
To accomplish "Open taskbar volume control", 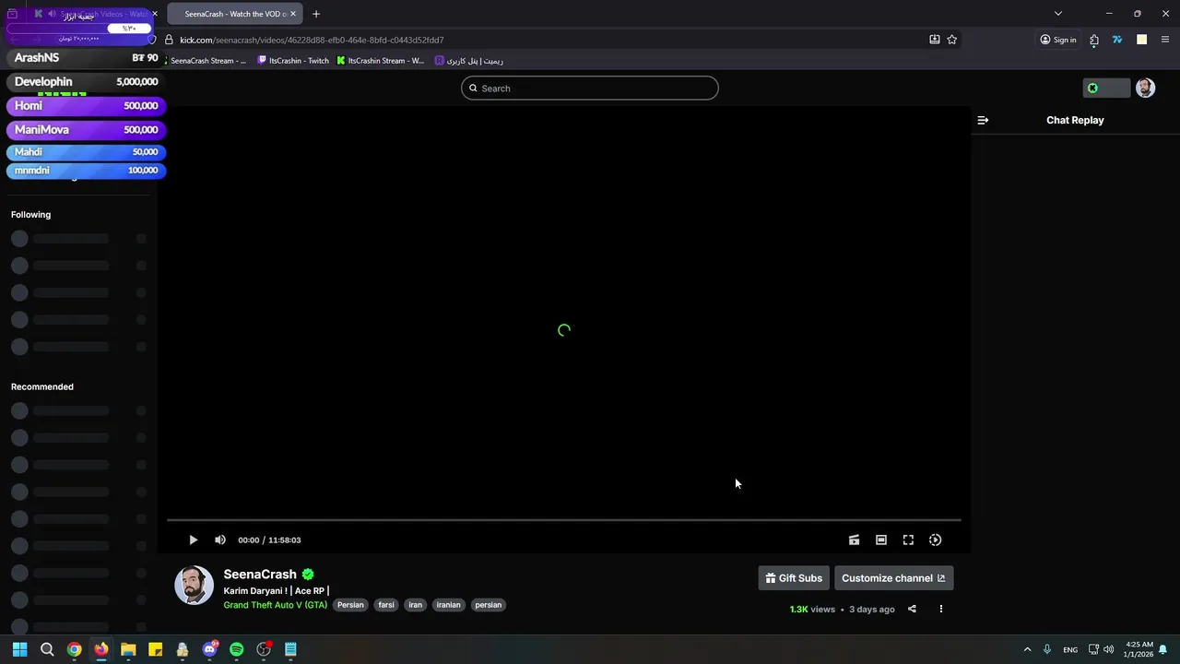I will [1108, 649].
